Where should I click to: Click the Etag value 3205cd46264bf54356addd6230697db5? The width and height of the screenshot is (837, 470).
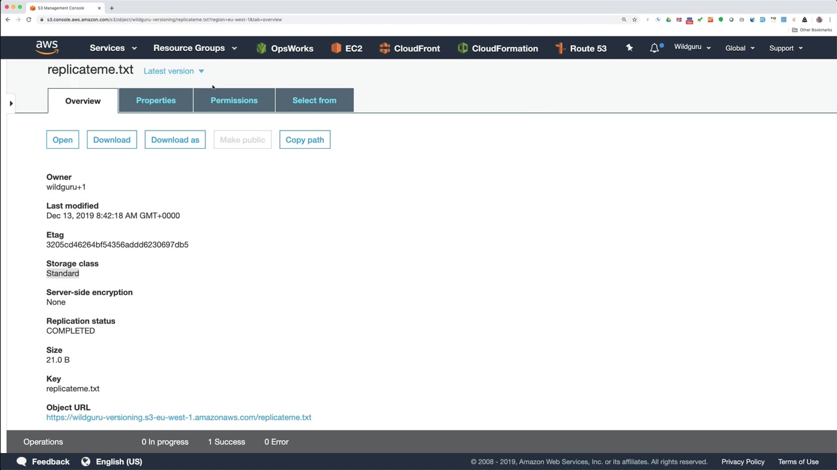click(x=117, y=245)
